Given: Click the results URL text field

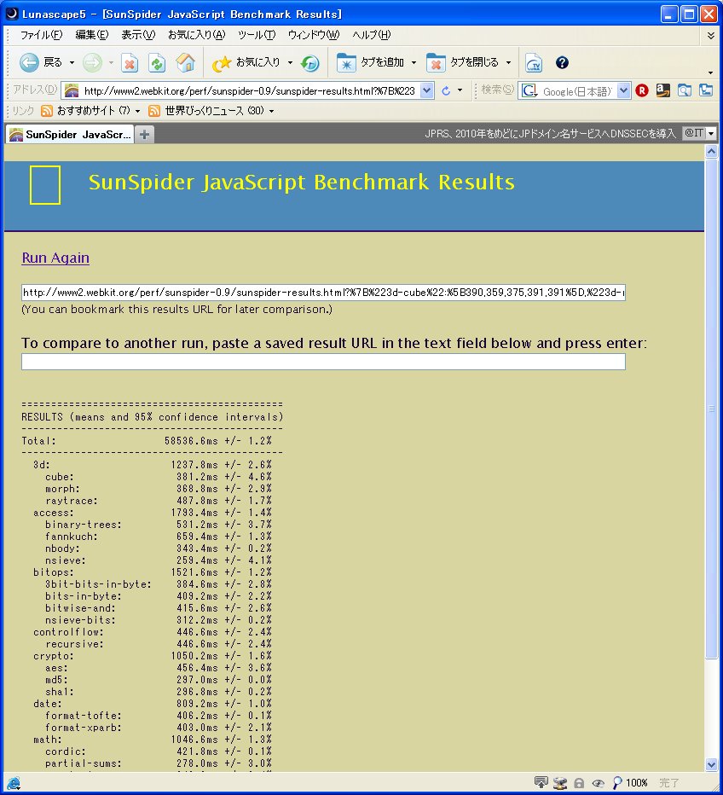Looking at the screenshot, I should point(323,293).
